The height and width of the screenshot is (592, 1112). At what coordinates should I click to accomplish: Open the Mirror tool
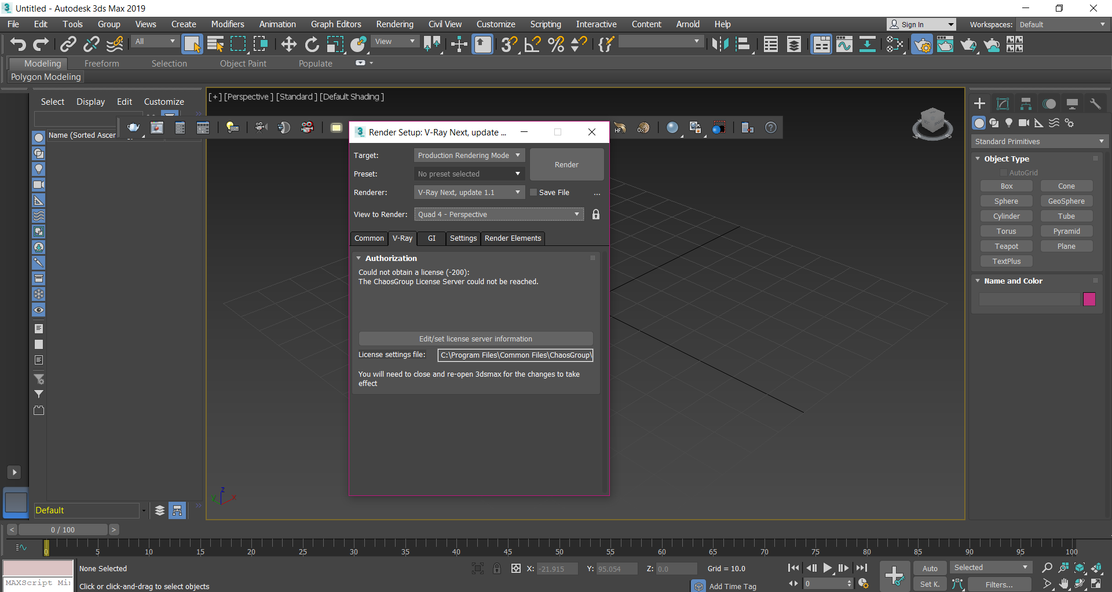coord(720,45)
